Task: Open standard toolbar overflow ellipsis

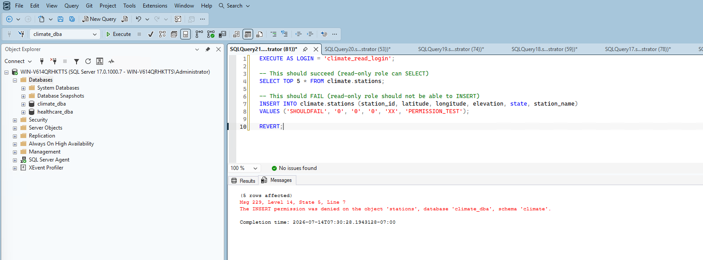Action: [202, 19]
